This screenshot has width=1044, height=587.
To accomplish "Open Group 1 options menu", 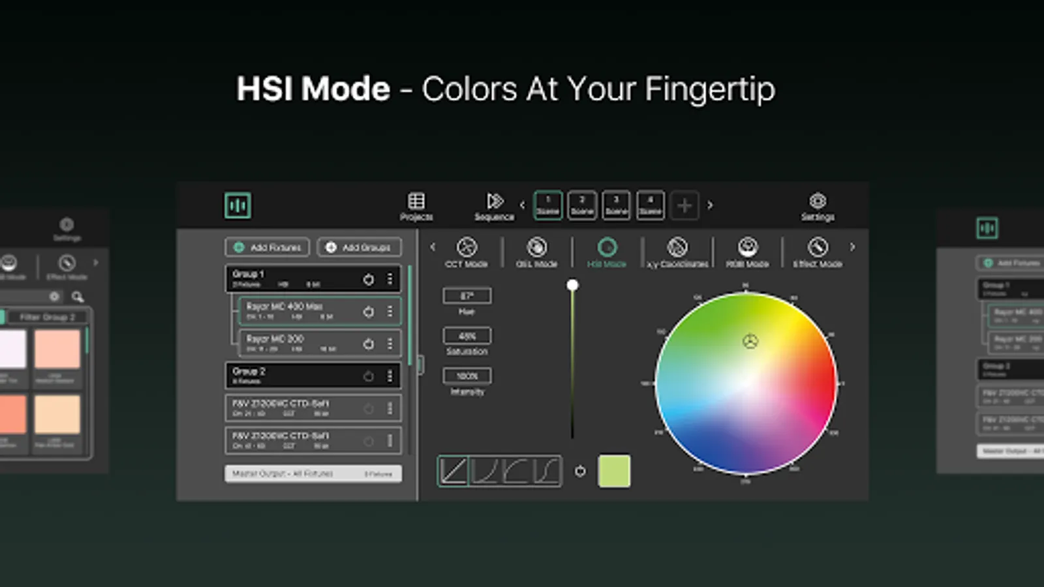I will [390, 279].
